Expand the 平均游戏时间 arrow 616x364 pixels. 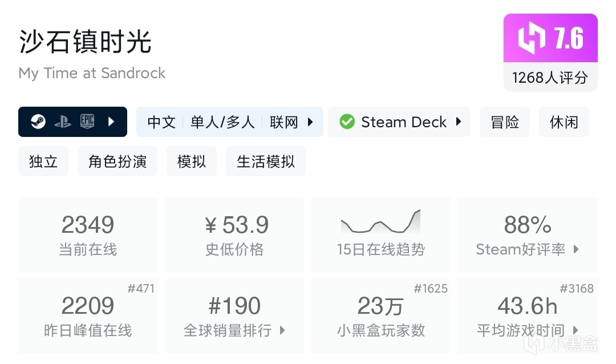(576, 330)
